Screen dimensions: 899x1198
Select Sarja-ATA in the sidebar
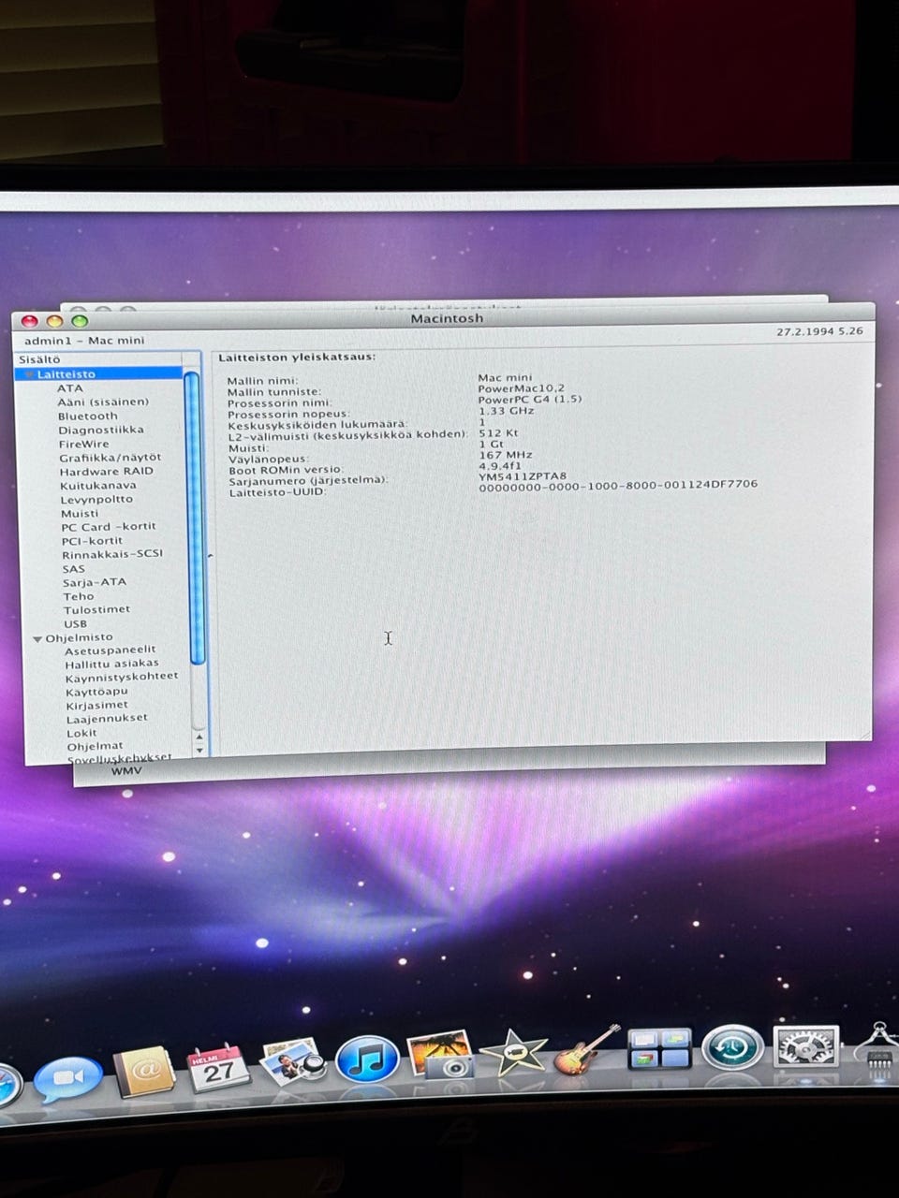[95, 581]
